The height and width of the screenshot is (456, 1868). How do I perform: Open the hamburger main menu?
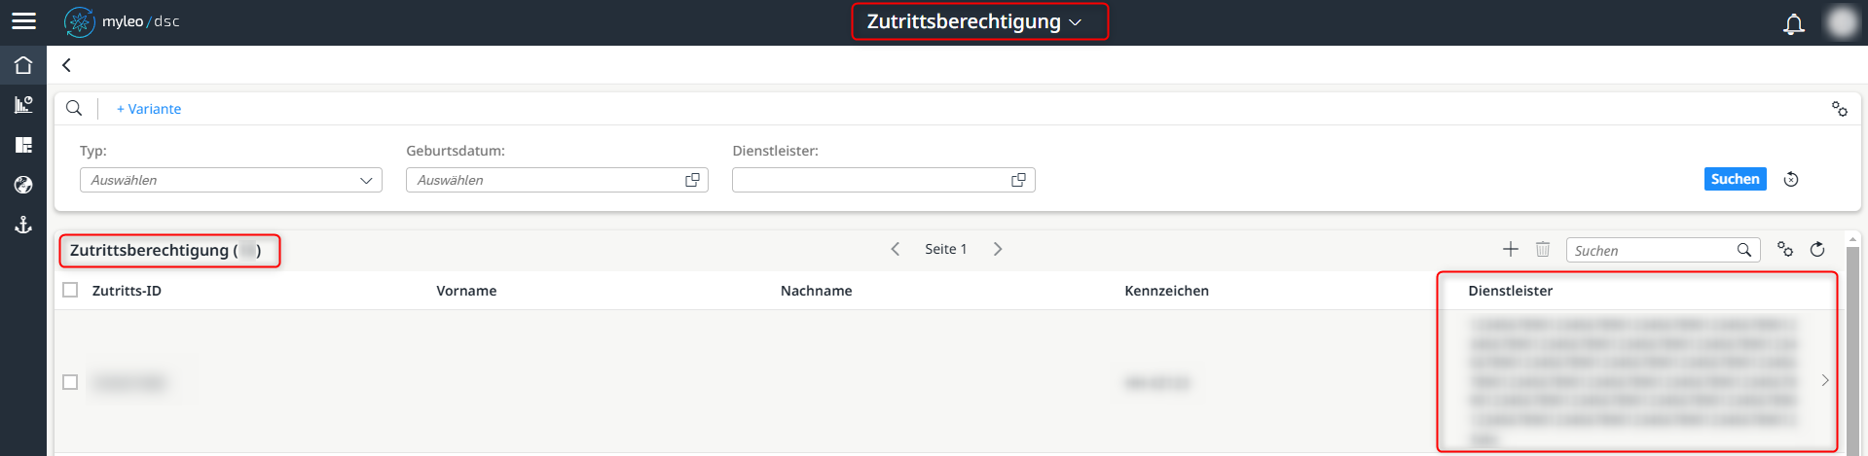[23, 21]
